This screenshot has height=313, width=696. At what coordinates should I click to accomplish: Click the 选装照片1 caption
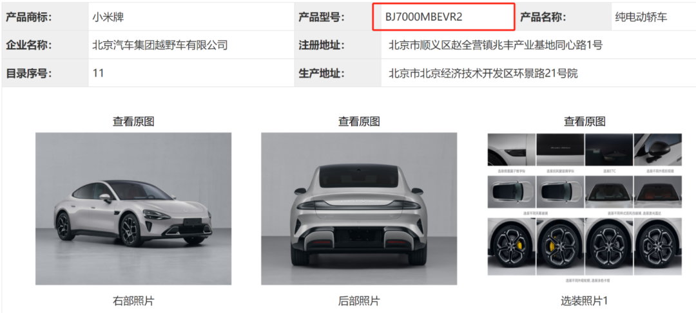(x=584, y=301)
